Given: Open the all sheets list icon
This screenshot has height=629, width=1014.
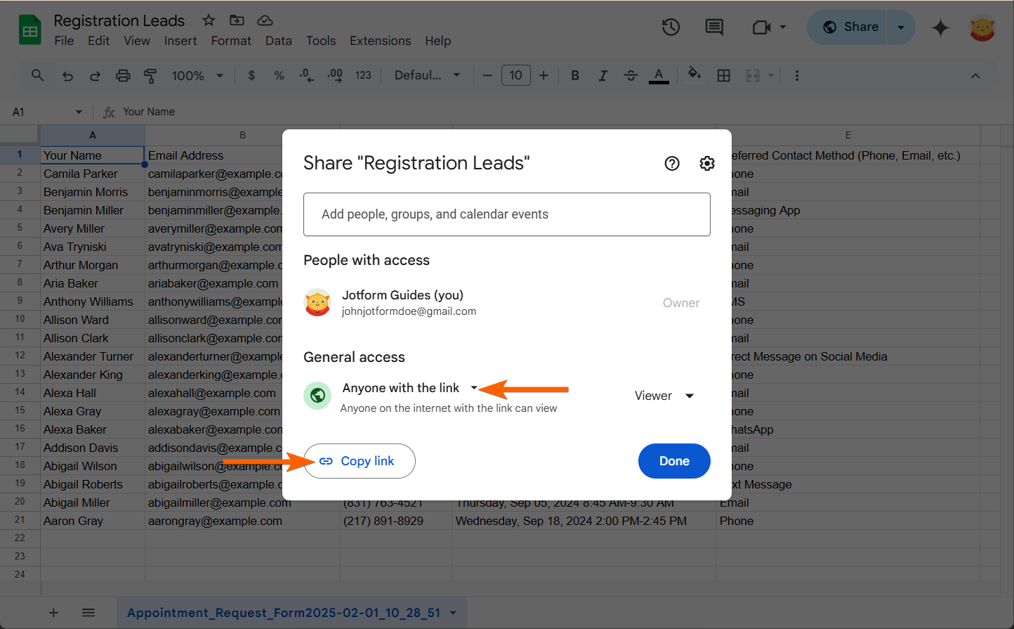Looking at the screenshot, I should coord(88,613).
